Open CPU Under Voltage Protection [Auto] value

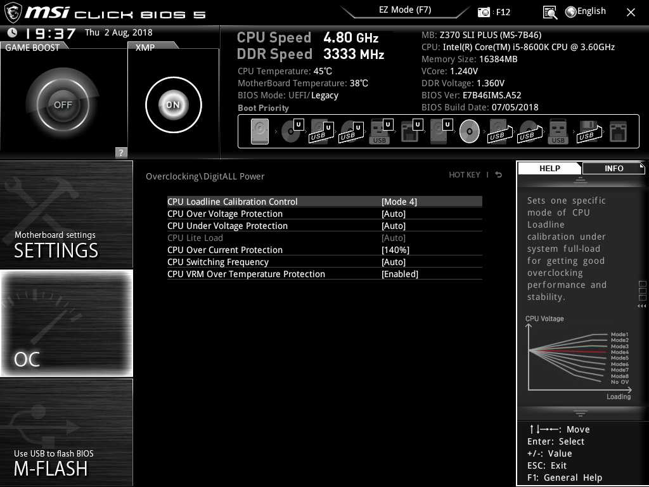pos(393,226)
